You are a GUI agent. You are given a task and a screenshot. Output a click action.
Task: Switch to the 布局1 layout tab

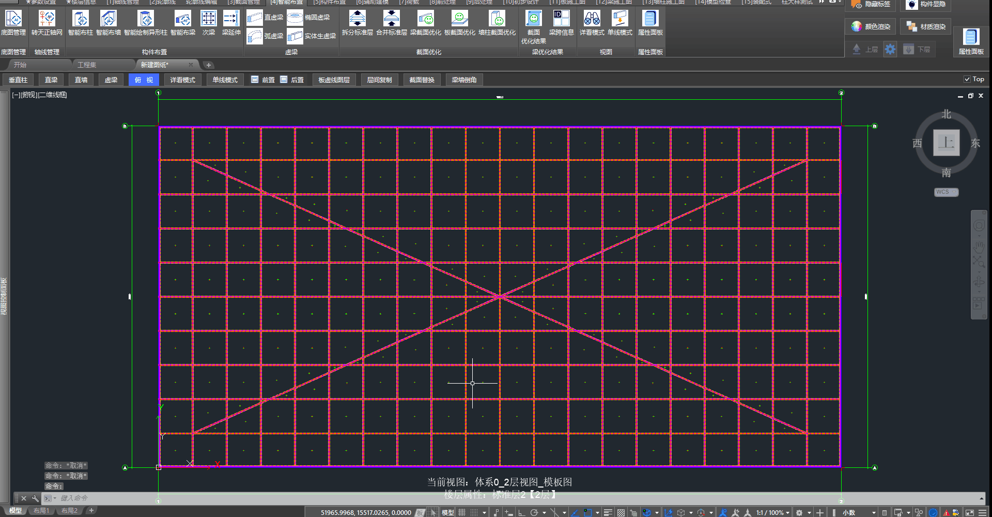pyautogui.click(x=41, y=511)
